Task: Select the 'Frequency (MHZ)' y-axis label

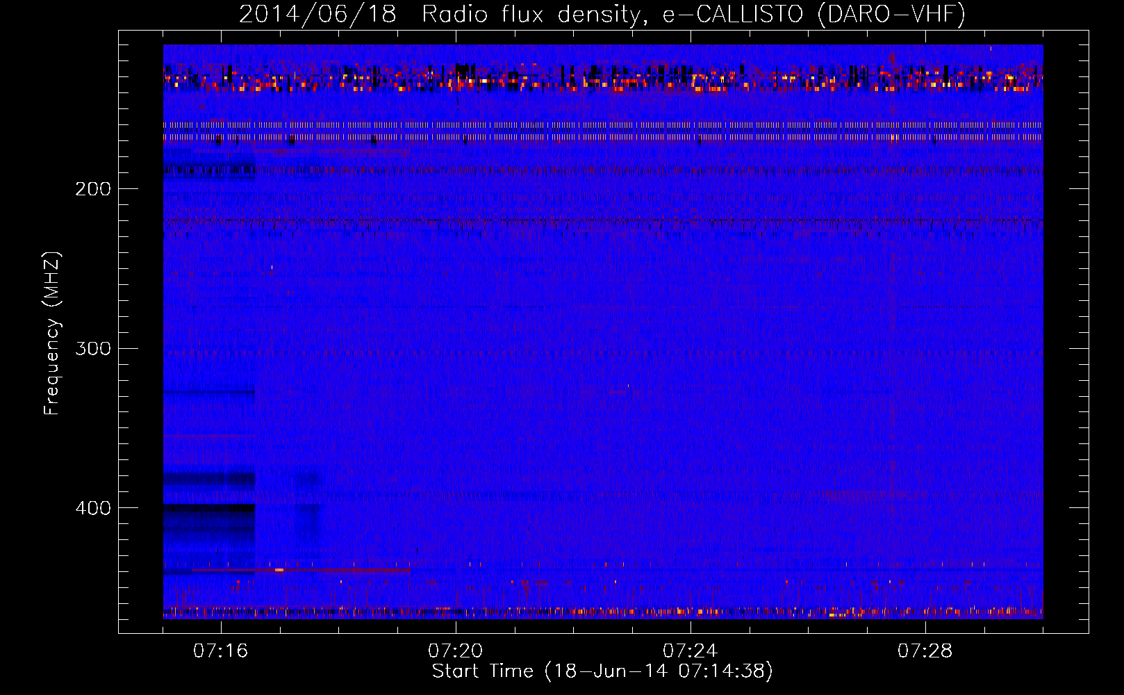Action: pyautogui.click(x=52, y=334)
